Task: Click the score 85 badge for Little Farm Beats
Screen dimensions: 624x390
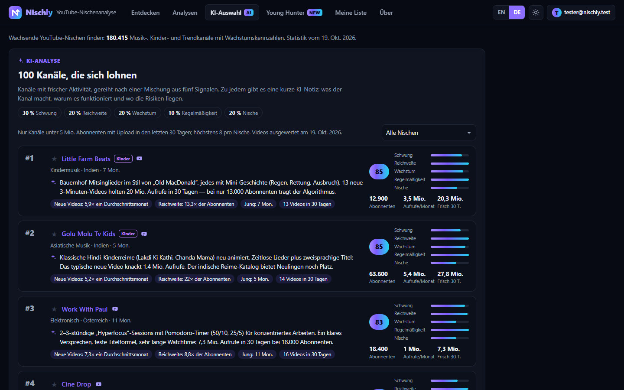Action: pyautogui.click(x=379, y=172)
